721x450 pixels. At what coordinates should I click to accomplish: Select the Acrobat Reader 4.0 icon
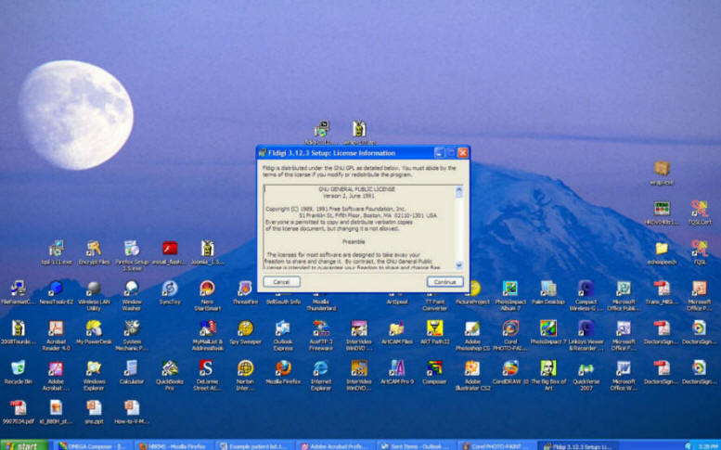pos(56,336)
